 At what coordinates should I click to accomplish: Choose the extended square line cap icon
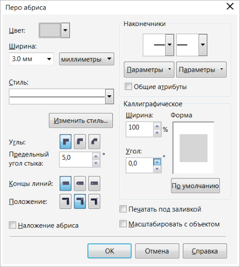point(94,183)
